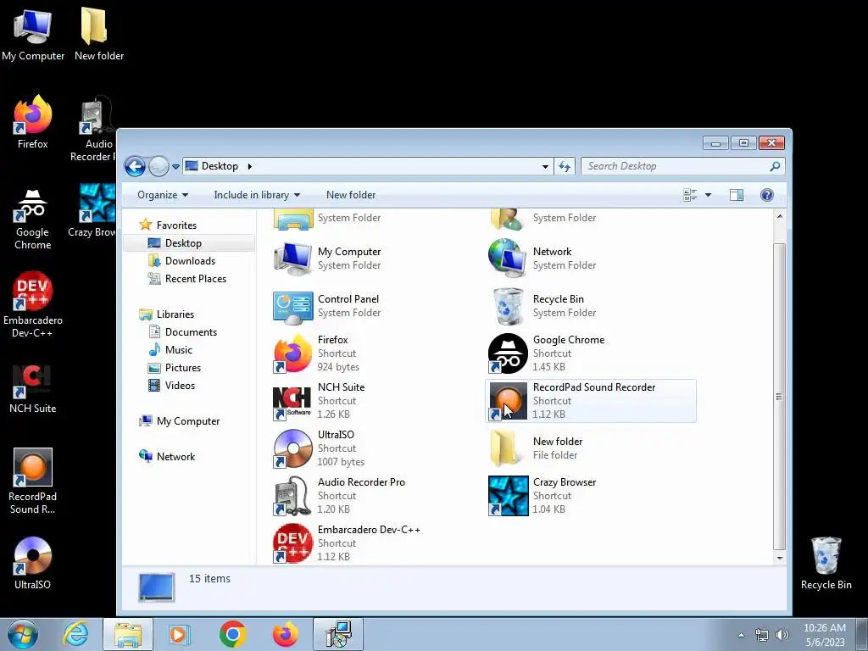The height and width of the screenshot is (651, 868).
Task: Click the RecordPad Sound R... desktop shortcut
Action: coord(33,481)
